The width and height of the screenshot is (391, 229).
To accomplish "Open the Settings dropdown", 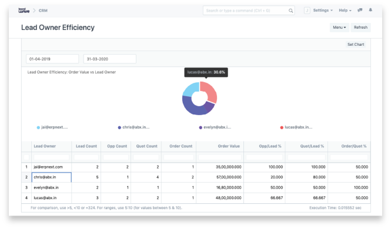I will tap(323, 11).
